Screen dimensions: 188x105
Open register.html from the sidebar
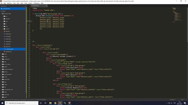point(9,52)
